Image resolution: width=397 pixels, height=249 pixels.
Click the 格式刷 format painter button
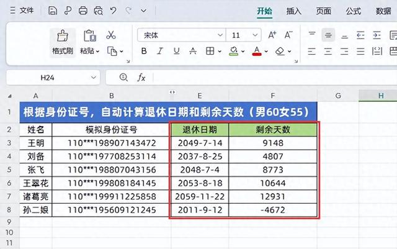[x=63, y=42]
